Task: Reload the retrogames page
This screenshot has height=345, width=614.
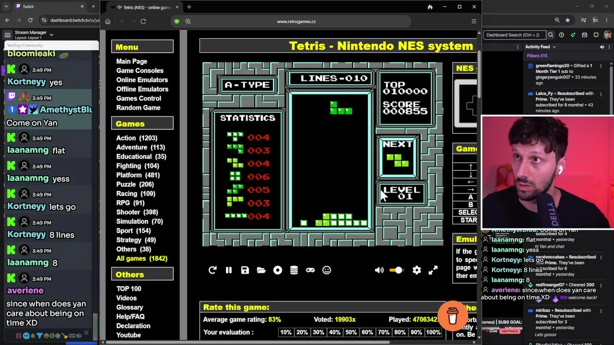Action: coord(143,22)
